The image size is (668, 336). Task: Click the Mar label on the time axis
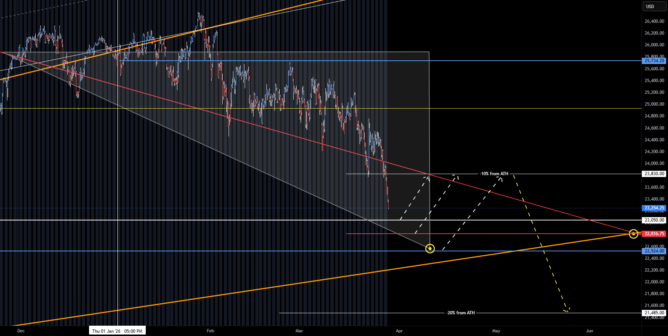click(x=299, y=331)
